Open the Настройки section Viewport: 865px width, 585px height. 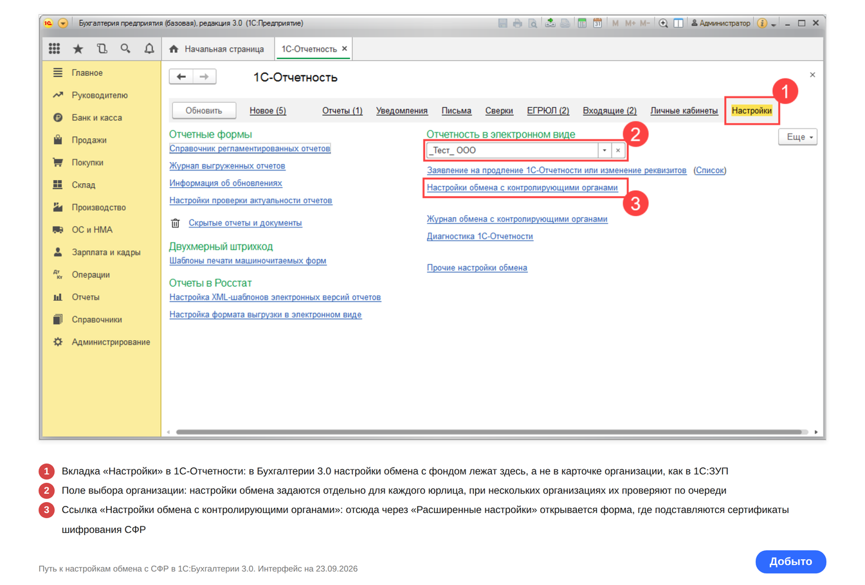pos(752,111)
